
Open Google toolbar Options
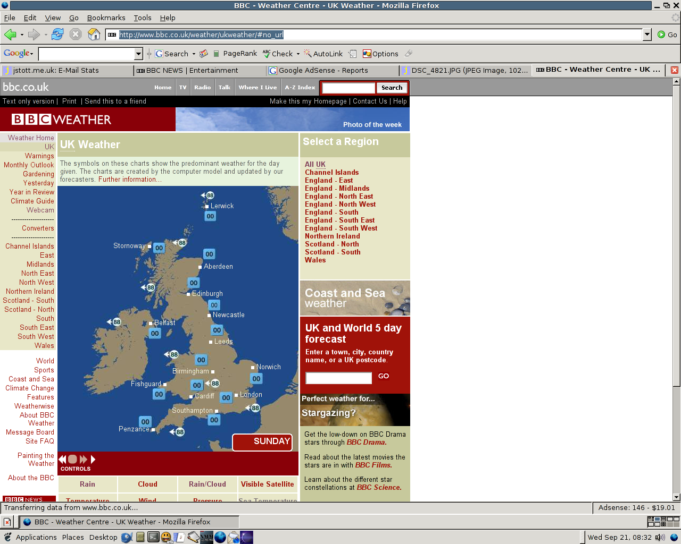380,54
